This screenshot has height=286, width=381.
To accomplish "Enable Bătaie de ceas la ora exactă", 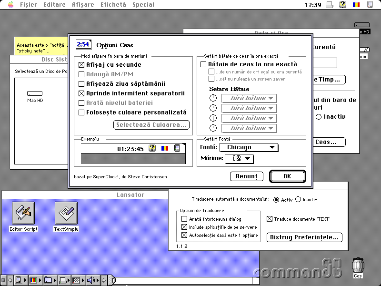I will (203, 64).
